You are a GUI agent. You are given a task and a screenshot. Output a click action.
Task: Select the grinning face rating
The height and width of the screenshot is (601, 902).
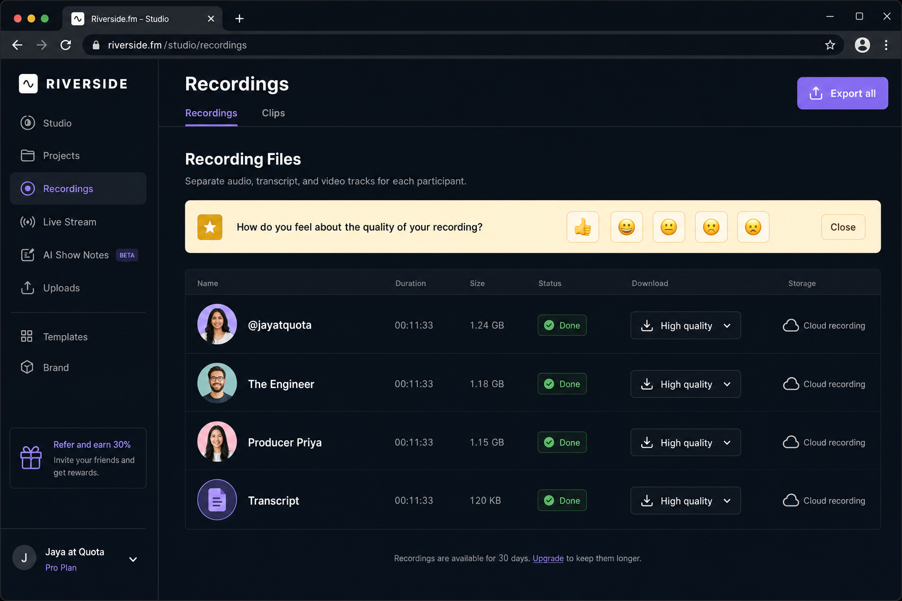pos(627,227)
